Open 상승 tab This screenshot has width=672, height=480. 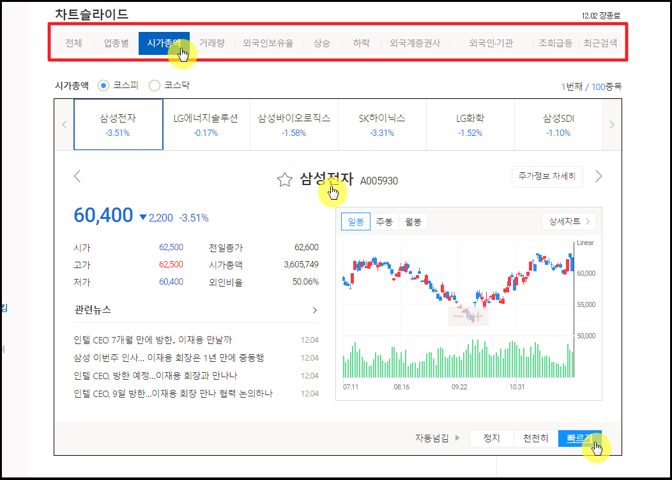tap(321, 43)
